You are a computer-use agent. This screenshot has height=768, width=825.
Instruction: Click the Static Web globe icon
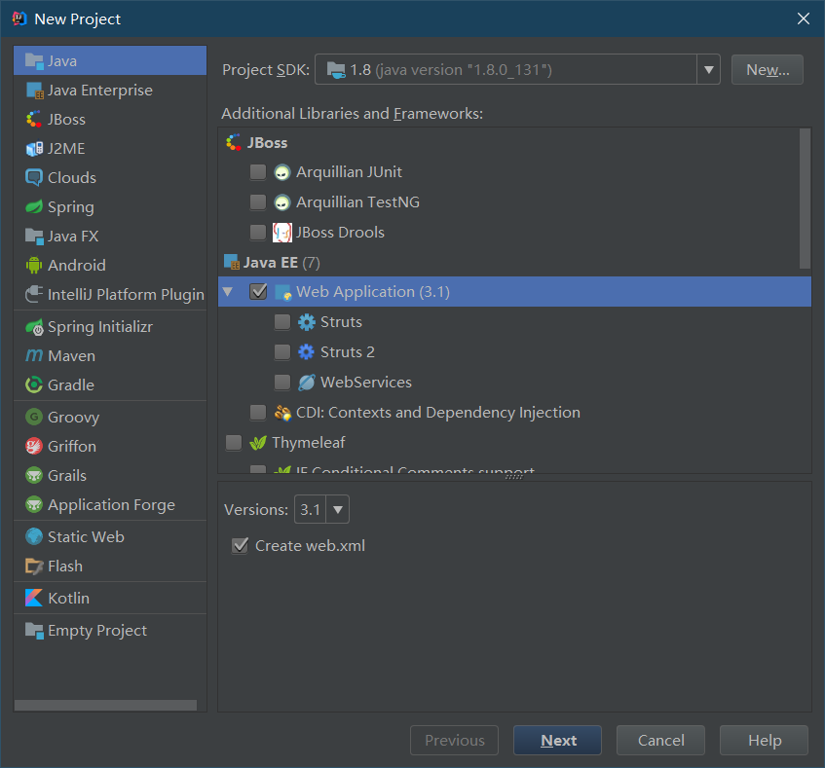point(34,536)
